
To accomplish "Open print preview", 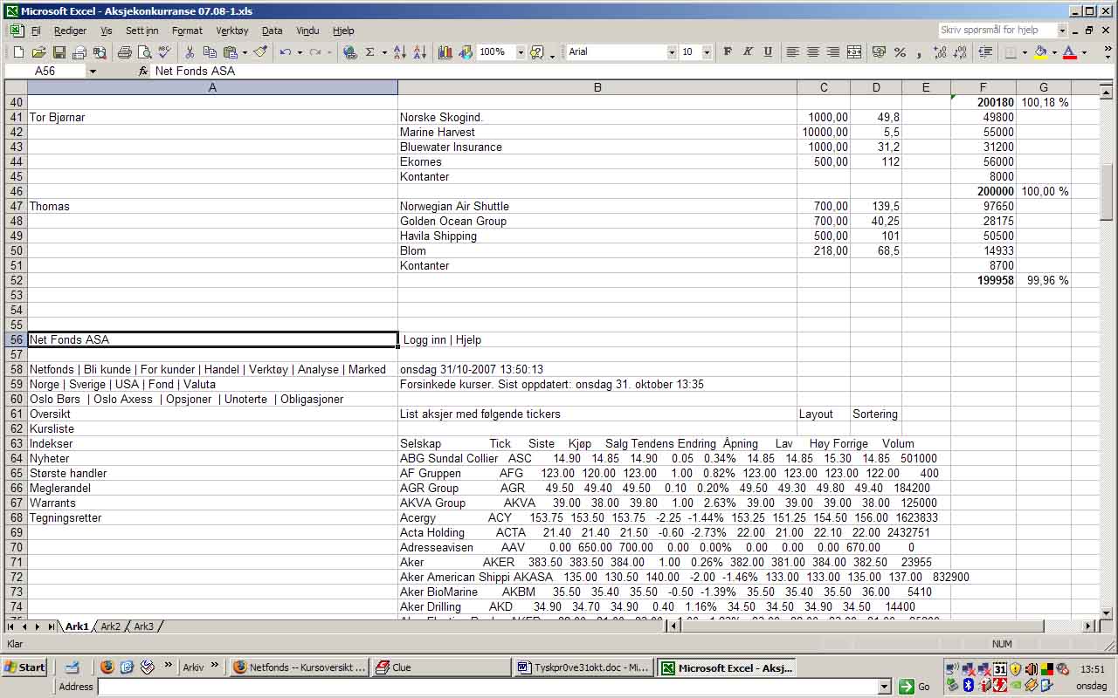I will point(144,52).
